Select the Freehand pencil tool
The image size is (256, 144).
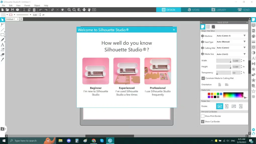pyautogui.click(x=3, y=40)
